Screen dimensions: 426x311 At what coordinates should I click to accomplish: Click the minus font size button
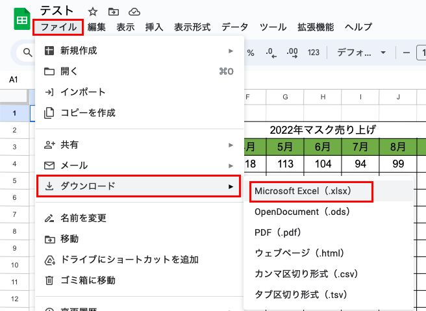407,53
